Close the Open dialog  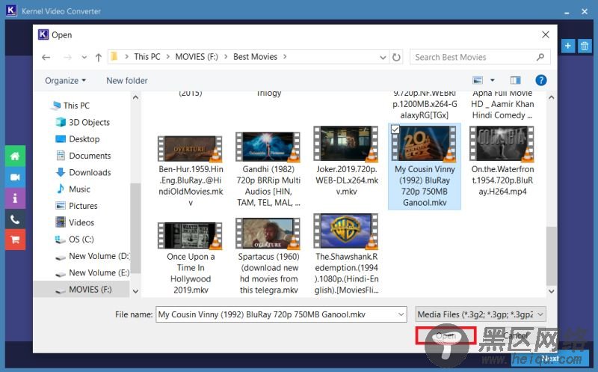(x=546, y=34)
